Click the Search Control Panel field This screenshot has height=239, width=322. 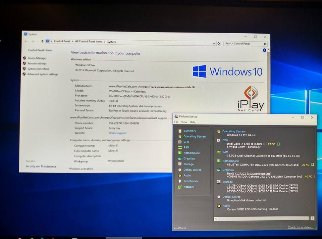[x=245, y=44]
